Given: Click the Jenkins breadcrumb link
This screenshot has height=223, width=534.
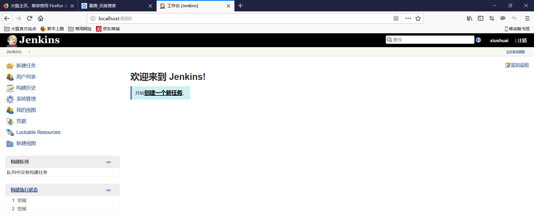Looking at the screenshot, I should pos(14,52).
